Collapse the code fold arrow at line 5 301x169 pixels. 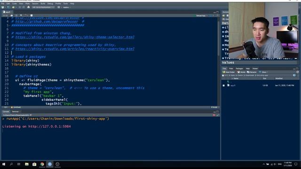click(x=9, y=25)
